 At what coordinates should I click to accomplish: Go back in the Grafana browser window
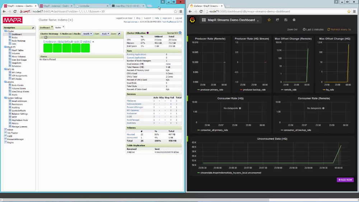(x=190, y=11)
